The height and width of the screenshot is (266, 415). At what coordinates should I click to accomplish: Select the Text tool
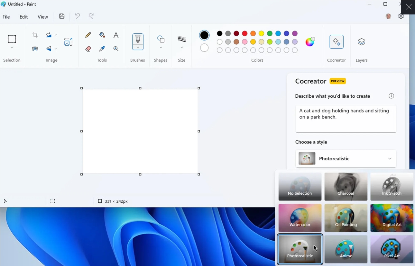click(116, 35)
